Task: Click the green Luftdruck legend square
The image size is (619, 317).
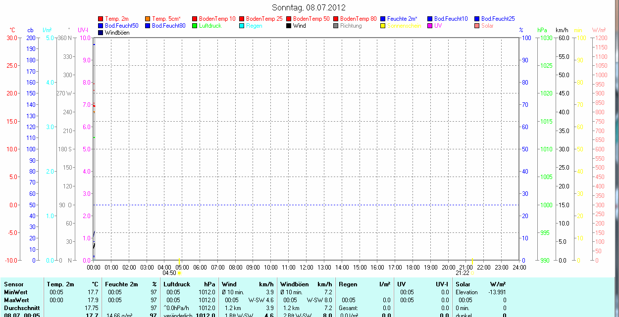Action: point(195,26)
